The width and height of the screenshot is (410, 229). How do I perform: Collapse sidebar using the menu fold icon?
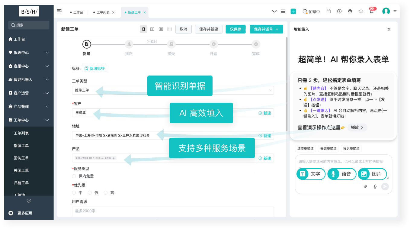coord(59,11)
